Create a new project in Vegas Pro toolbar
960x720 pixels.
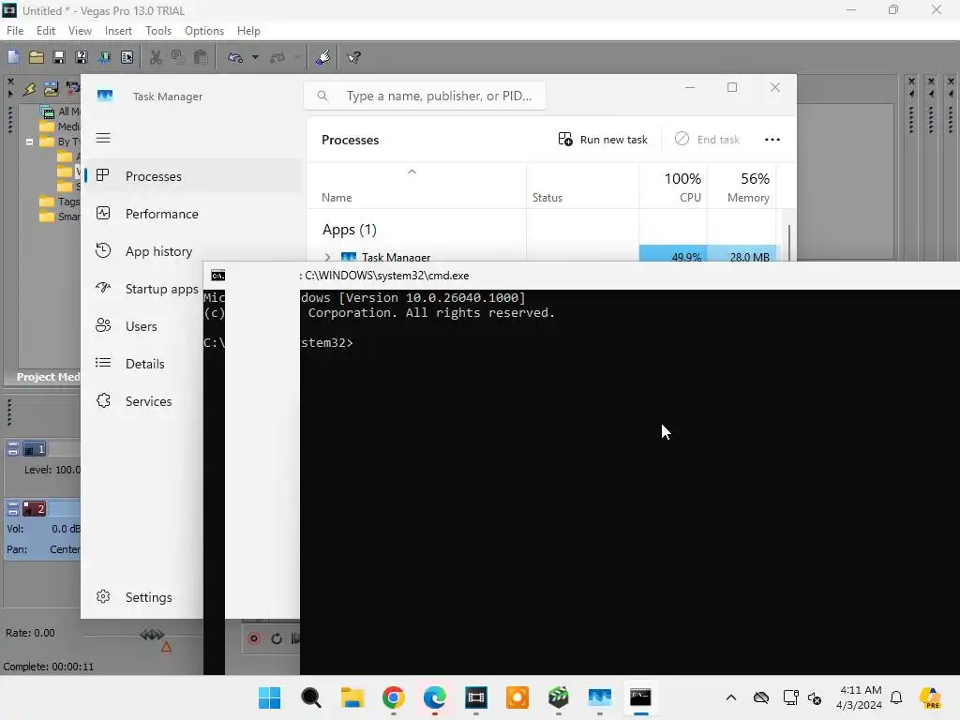pos(13,57)
